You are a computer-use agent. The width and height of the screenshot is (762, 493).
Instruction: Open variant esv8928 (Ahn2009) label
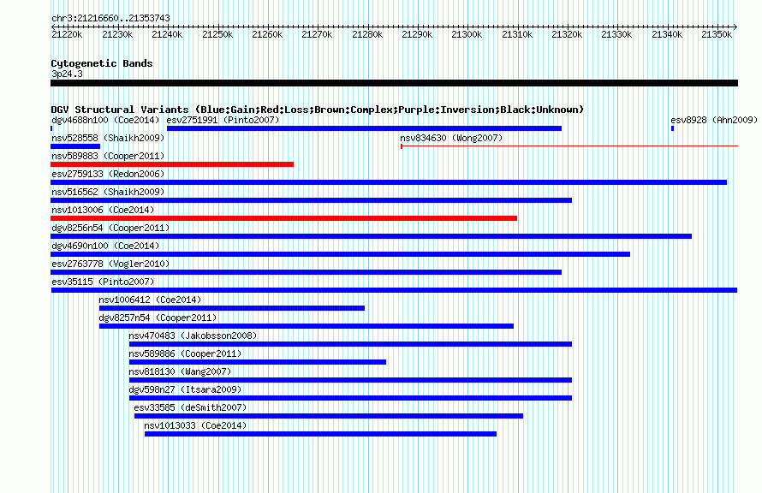coord(714,120)
